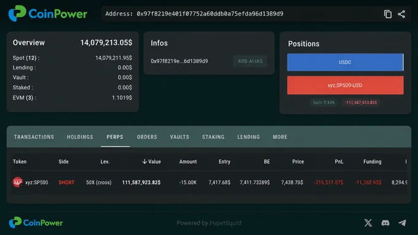Go to the Staking tab
The height and width of the screenshot is (235, 418).
pos(213,137)
